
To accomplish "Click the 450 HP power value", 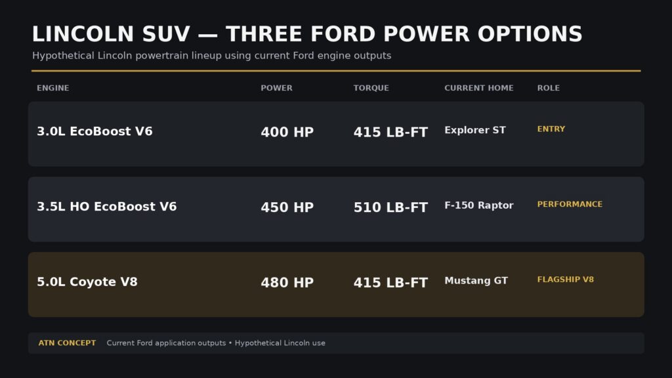I will (x=287, y=207).
